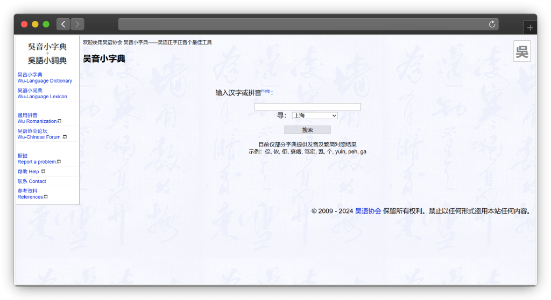Open a new tab with plus icon

point(530,28)
